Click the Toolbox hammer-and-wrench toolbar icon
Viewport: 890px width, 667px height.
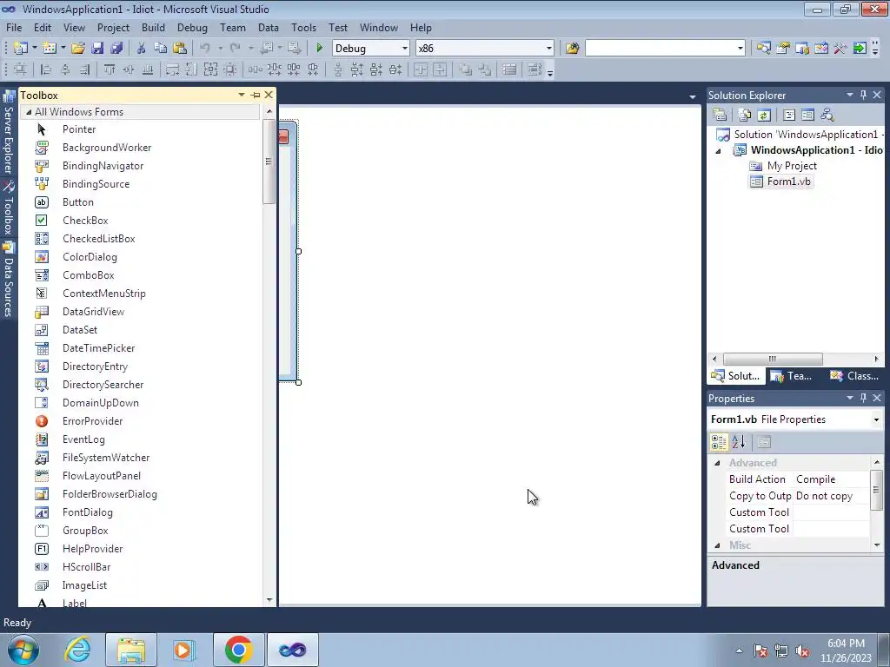tap(840, 49)
